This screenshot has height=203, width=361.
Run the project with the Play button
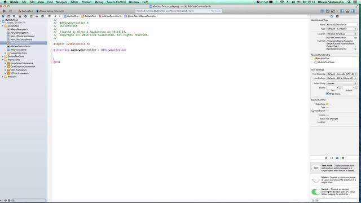coord(4,11)
